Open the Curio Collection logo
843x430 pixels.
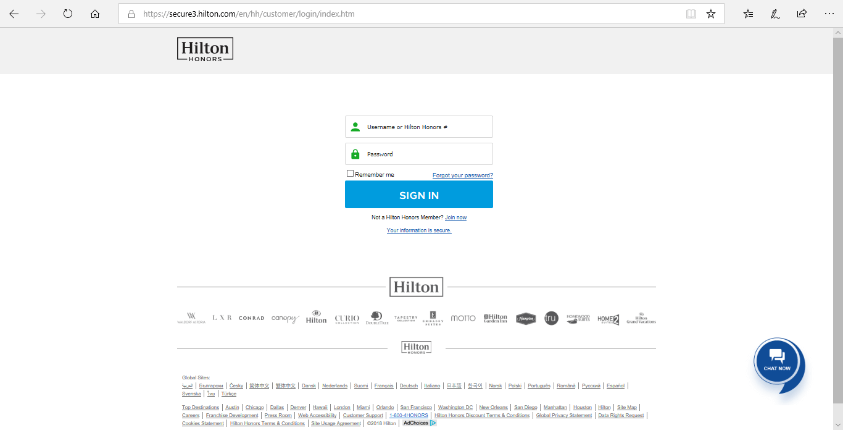tap(347, 319)
